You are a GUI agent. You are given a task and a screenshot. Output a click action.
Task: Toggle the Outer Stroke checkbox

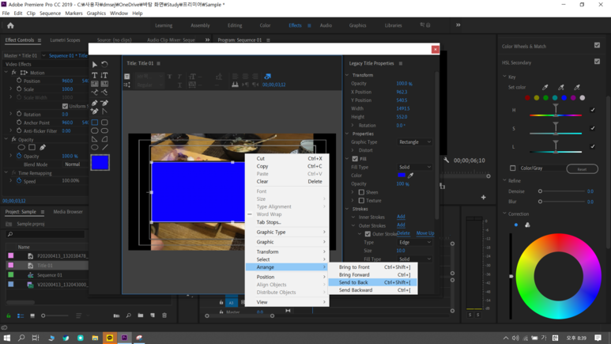coord(368,234)
